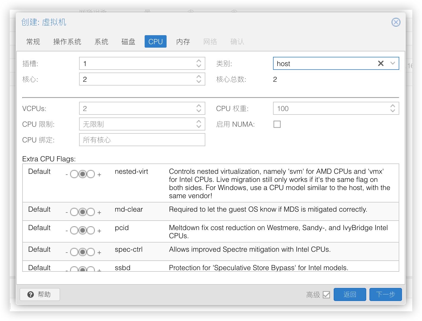The width and height of the screenshot is (422, 321).
Task: Adjust the CPU 权重 spinner control
Action: (392, 109)
